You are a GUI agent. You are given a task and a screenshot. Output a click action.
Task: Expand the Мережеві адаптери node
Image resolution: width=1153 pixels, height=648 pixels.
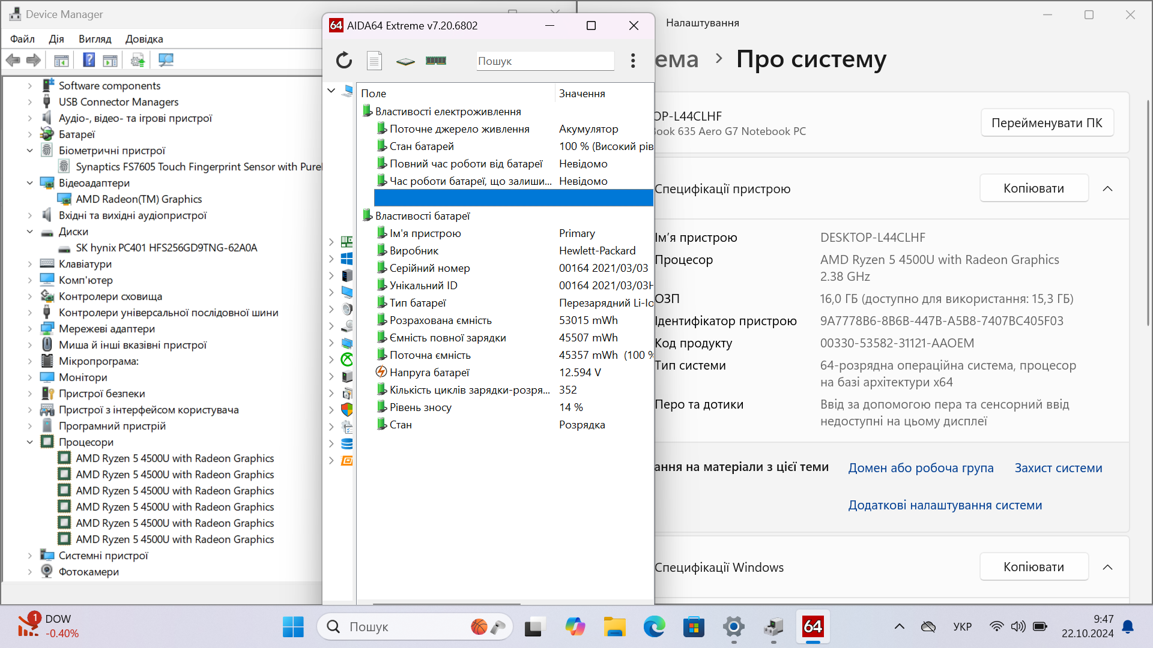coord(30,329)
